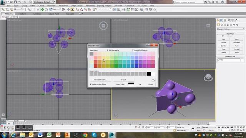Image resolution: width=246 pixels, height=138 pixels.
Task: Open the Hierarchy panel tab icon
Action: point(225,20)
